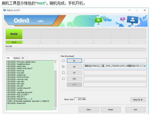Viewport: 149px width, 115px height.
Task: Open the Mass D/L arrow button
Action: click(x=138, y=100)
